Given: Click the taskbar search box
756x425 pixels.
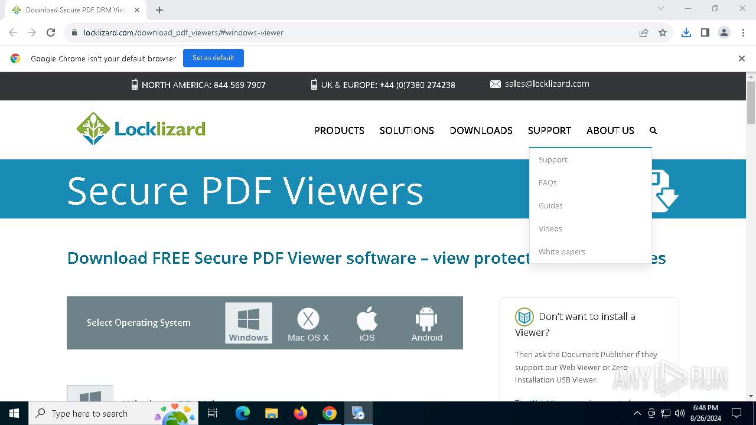Looking at the screenshot, I should 113,413.
